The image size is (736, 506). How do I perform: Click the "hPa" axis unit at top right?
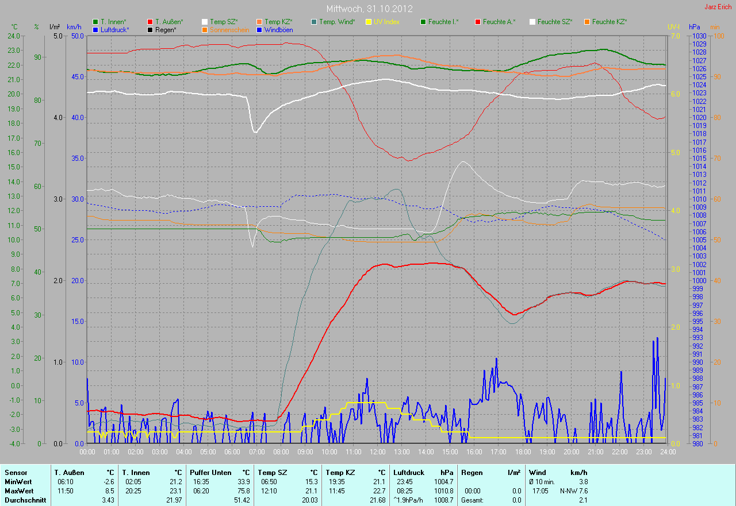695,27
